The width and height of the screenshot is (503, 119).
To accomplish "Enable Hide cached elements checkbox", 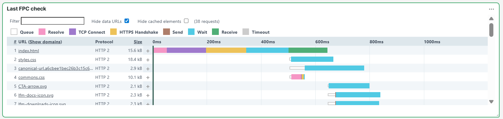I will pyautogui.click(x=186, y=21).
